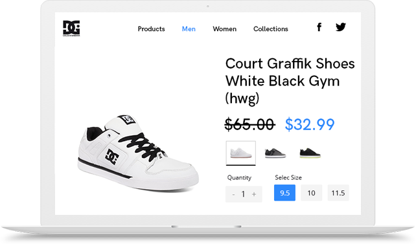Screen dimensions: 416x244
Task: Select the Men navigation item
Action: click(189, 29)
